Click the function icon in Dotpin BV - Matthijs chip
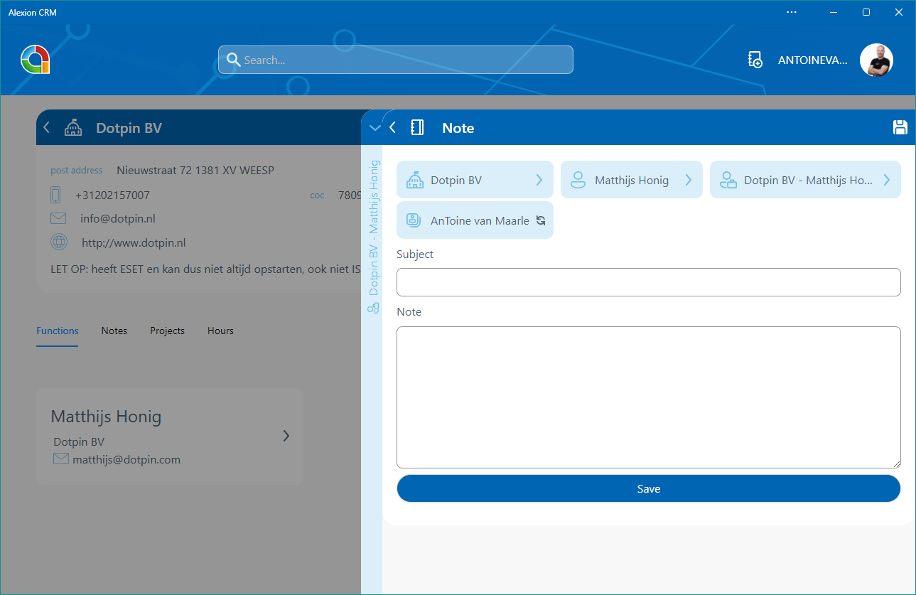Screen dimensions: 916x595 728,181
